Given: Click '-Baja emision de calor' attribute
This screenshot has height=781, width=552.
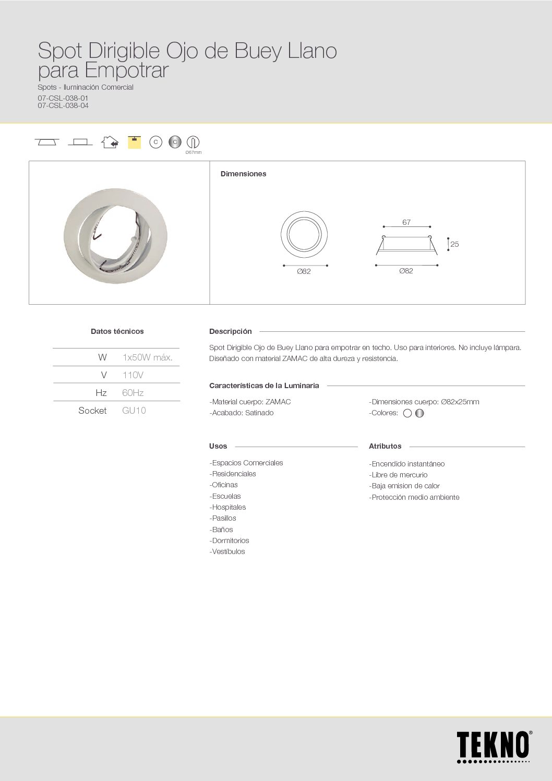Looking at the screenshot, I should (x=404, y=486).
